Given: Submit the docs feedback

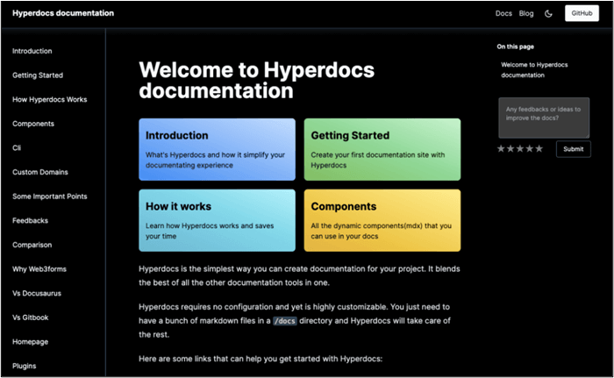Looking at the screenshot, I should coord(574,149).
